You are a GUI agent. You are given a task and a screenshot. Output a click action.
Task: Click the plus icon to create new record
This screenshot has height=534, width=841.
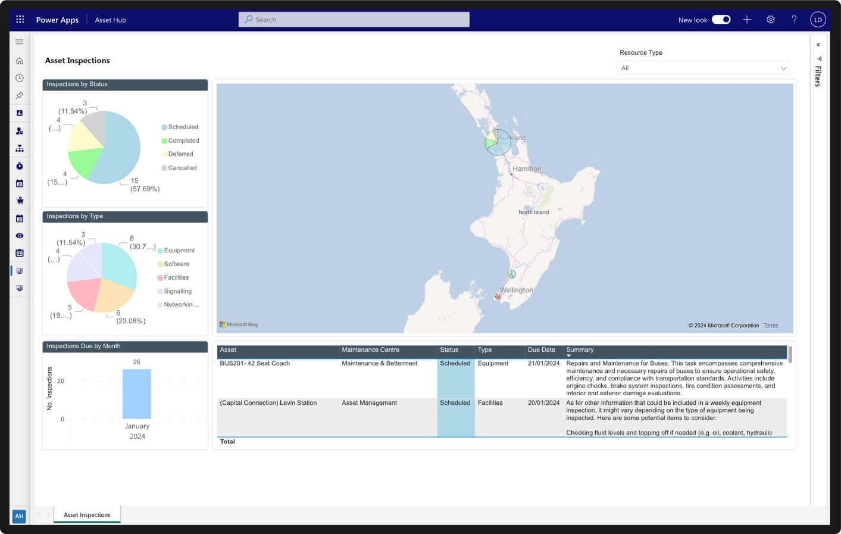(x=747, y=20)
